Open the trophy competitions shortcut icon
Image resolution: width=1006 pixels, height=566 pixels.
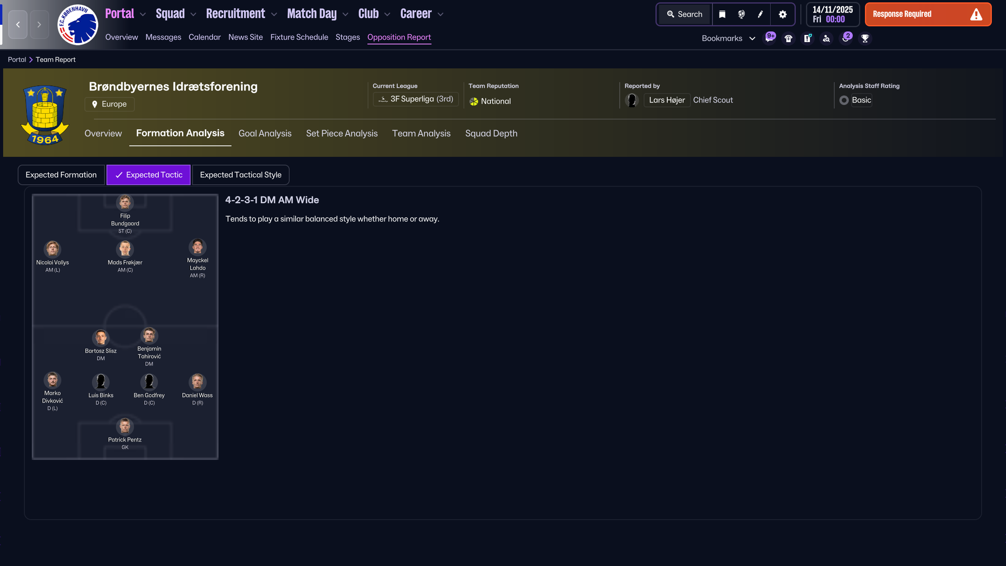tap(865, 39)
